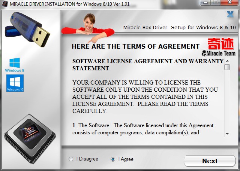Click the I Agree label text

tap(126, 159)
